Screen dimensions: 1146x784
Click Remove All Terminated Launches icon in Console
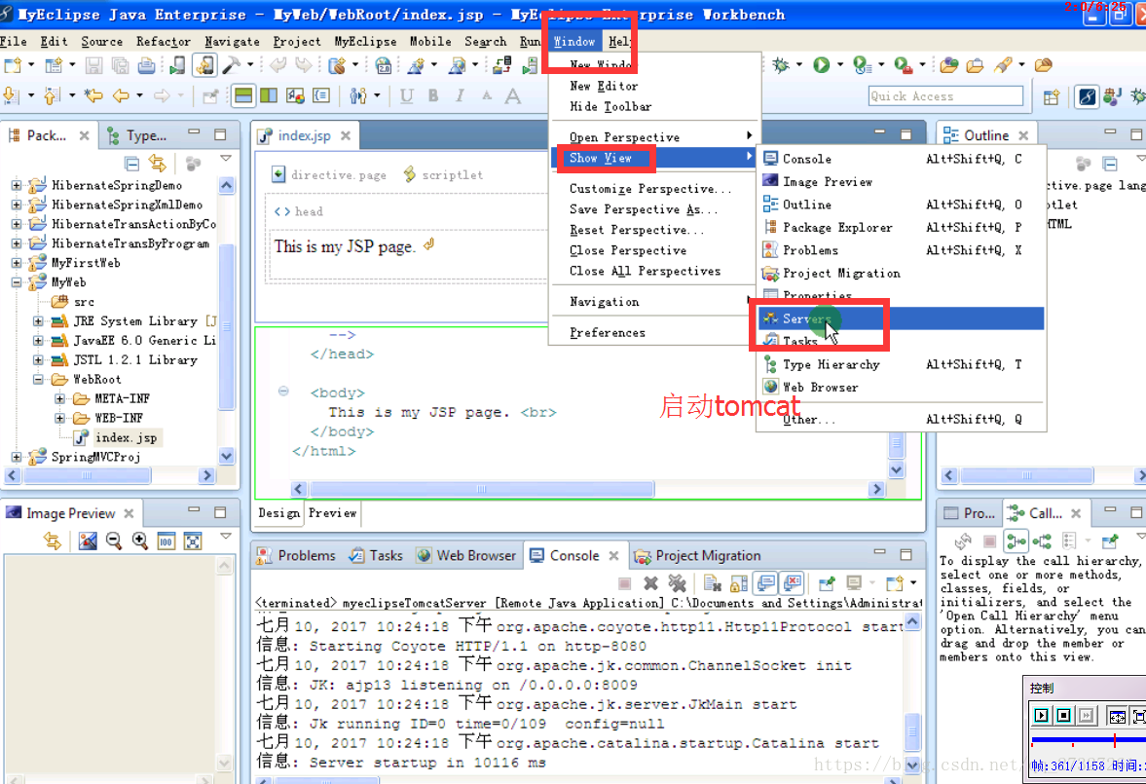678,583
